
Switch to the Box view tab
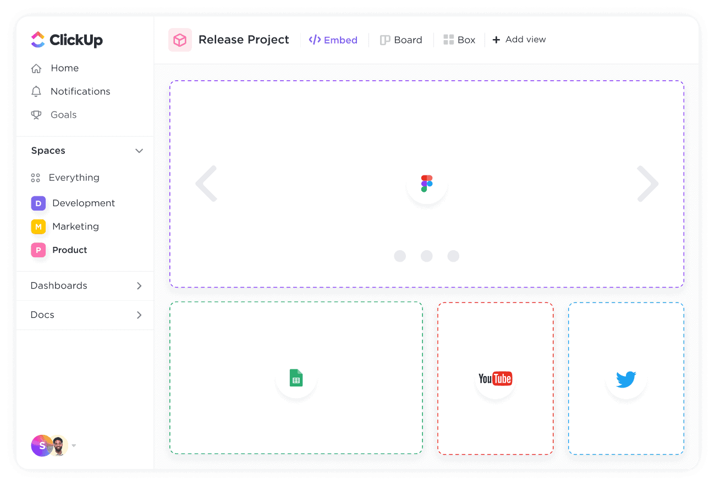(459, 40)
